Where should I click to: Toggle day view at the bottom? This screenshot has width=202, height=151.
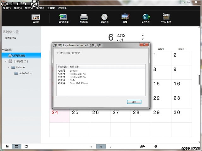point(110,147)
